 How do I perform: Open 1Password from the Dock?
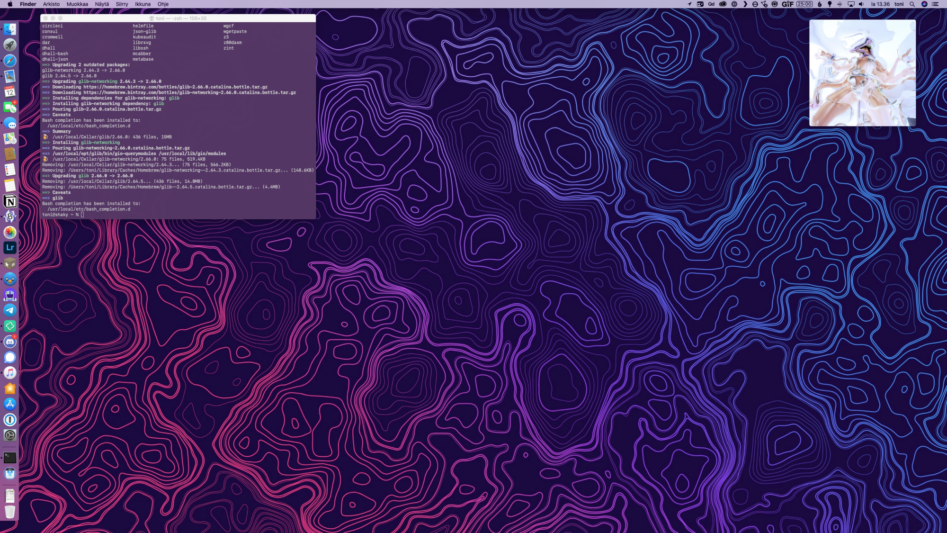(10, 420)
